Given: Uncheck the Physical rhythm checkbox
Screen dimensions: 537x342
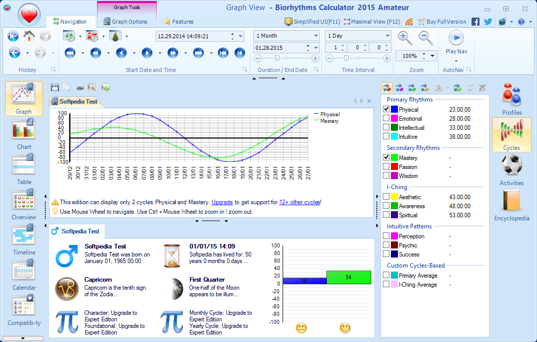Looking at the screenshot, I should click(386, 109).
